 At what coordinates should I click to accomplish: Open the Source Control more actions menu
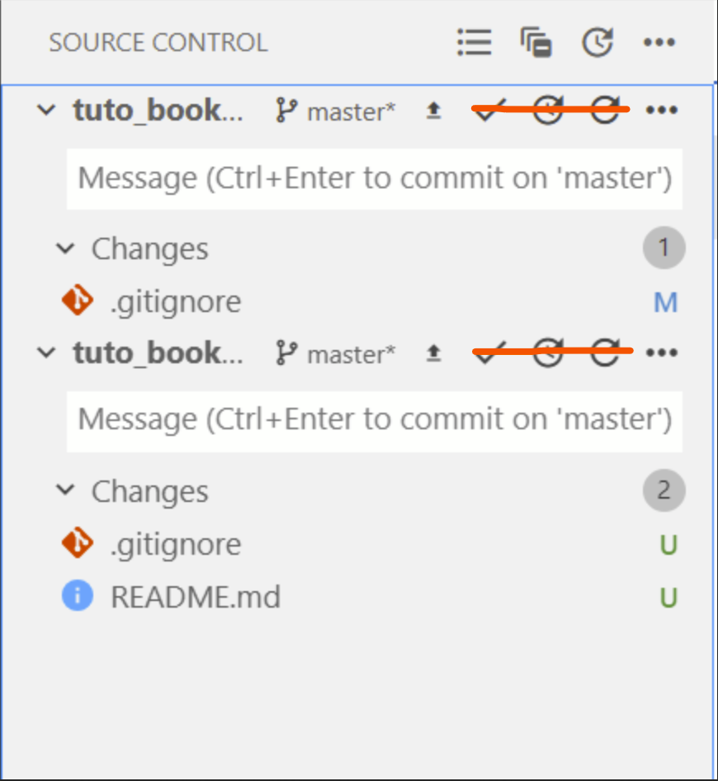[x=659, y=42]
